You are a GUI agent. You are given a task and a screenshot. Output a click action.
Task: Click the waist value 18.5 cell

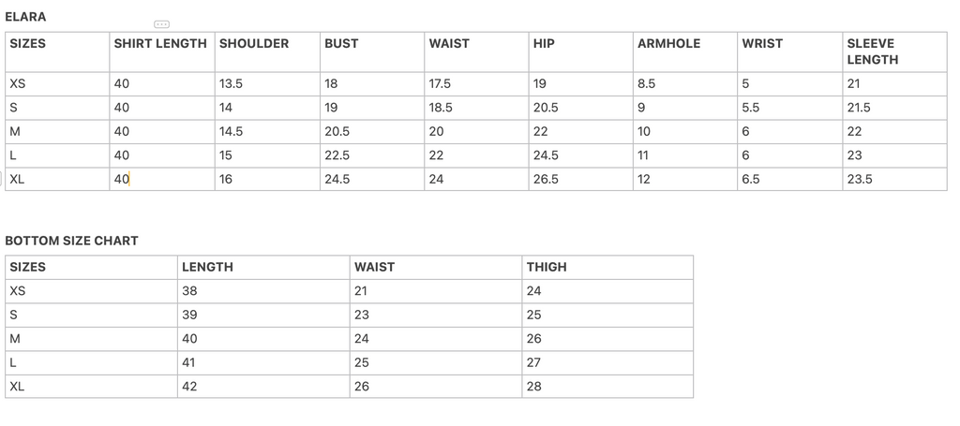click(476, 108)
